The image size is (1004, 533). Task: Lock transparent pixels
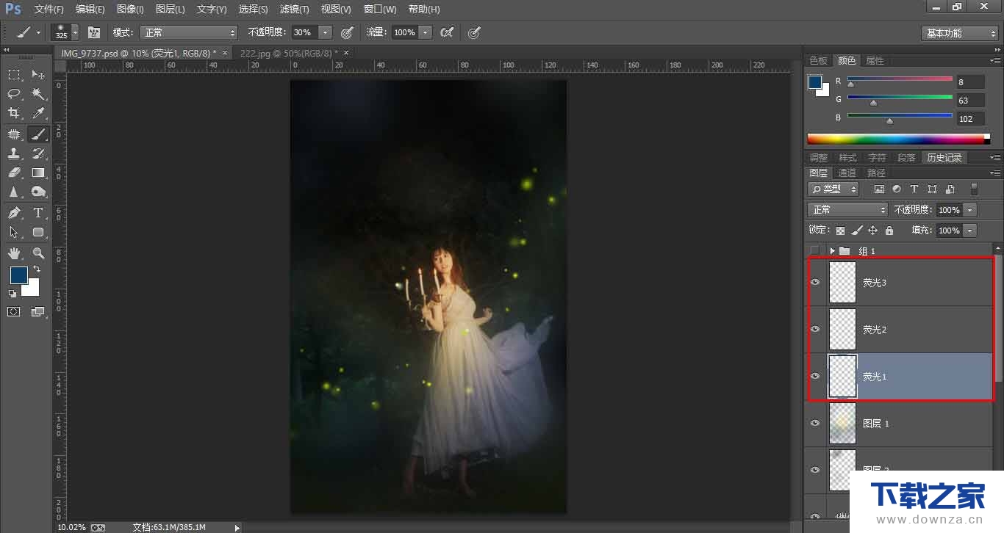[840, 230]
